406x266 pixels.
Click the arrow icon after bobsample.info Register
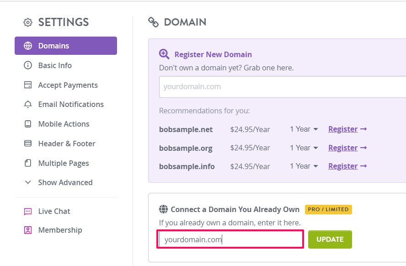tap(363, 166)
